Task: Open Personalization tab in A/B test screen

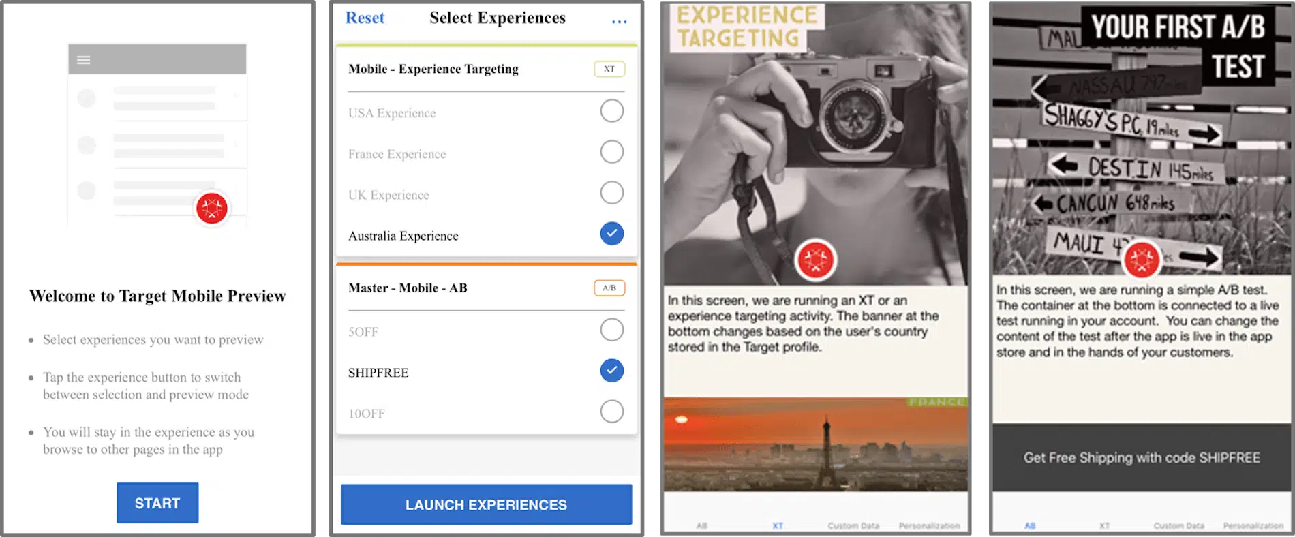Action: pyautogui.click(x=1253, y=525)
